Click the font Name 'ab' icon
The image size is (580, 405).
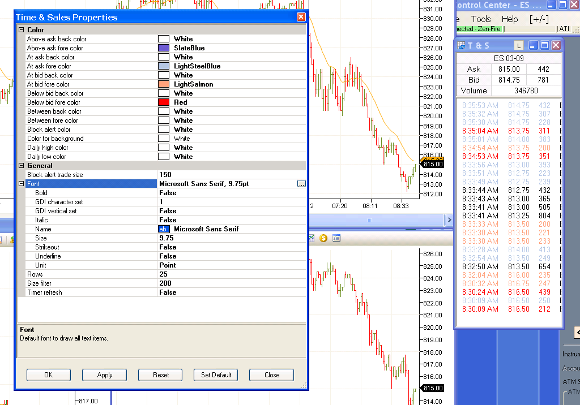point(164,229)
